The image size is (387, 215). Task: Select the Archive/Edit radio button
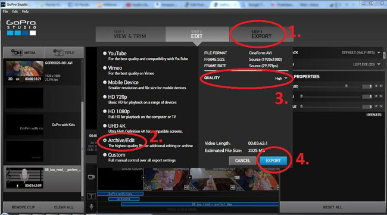pyautogui.click(x=105, y=140)
